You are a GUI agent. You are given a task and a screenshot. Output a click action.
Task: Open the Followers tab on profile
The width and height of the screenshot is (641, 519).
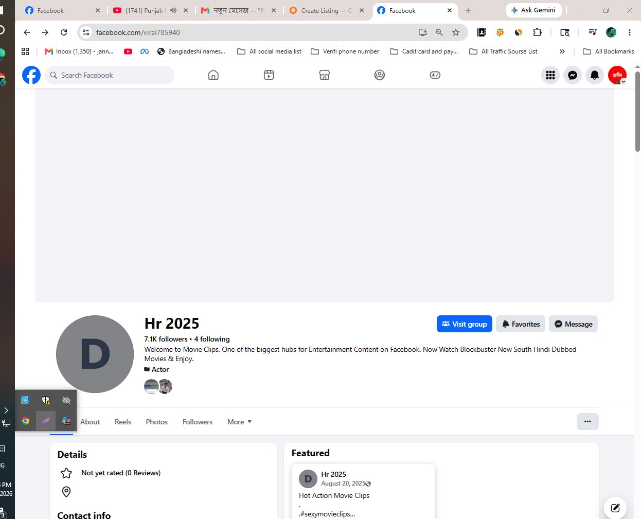198,422
